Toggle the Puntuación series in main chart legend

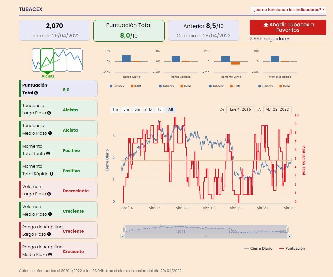[x=292, y=248]
